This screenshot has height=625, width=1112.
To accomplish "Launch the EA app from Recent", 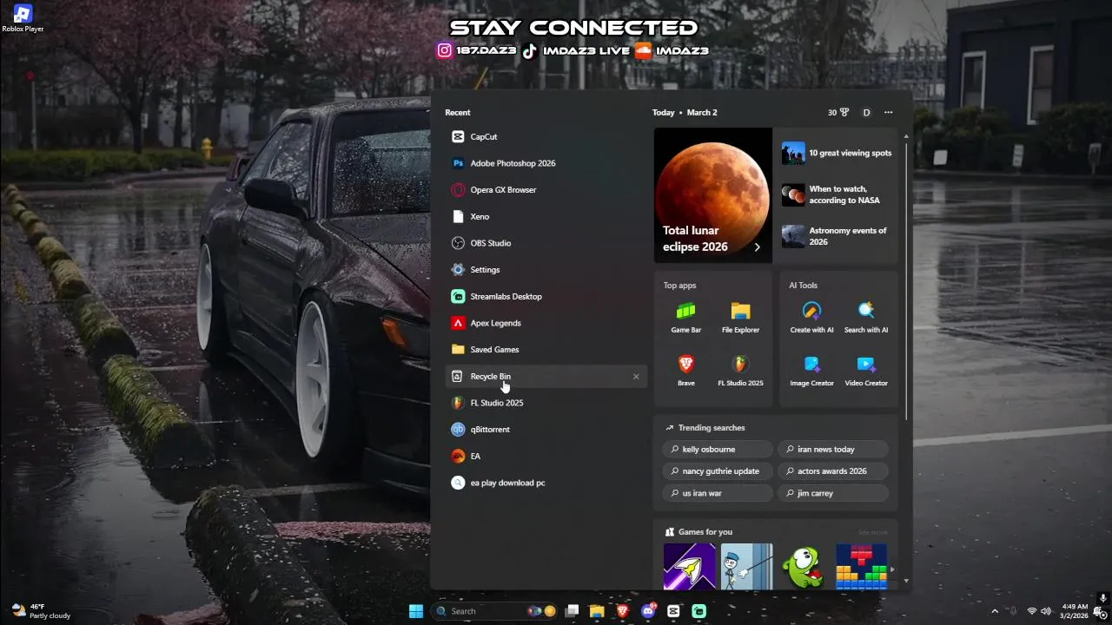I will 546,456.
